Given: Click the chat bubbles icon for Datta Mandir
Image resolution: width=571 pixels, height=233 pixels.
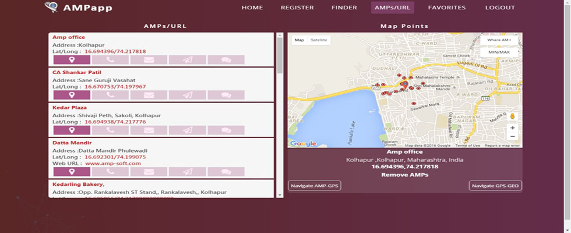Looking at the screenshot, I should tap(226, 172).
